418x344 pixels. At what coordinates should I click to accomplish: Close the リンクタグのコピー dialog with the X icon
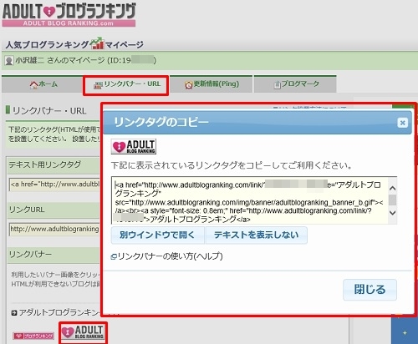coord(402,123)
